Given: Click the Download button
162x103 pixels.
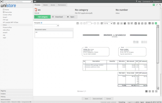Looking at the screenshot, I should tap(58, 17).
